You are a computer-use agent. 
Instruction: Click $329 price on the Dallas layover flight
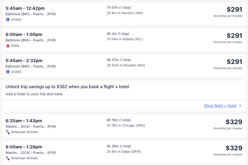(234, 148)
